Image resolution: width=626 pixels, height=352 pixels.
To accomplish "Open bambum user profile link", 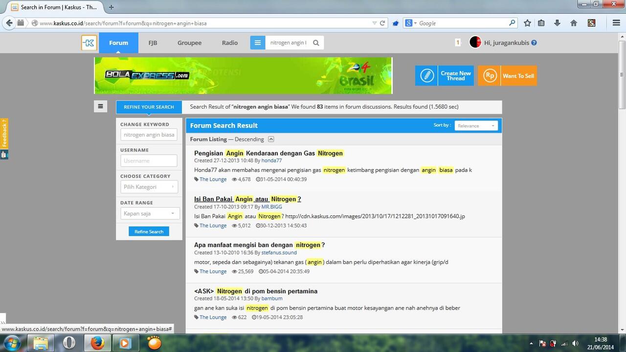I will (271, 298).
